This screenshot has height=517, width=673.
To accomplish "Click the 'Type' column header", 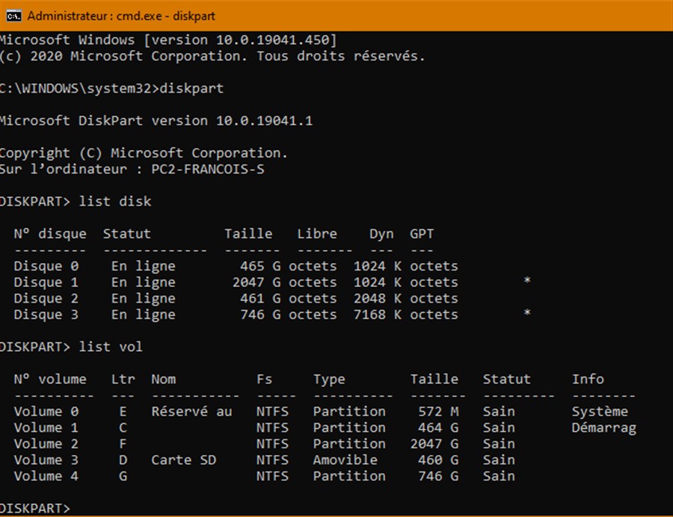I will (x=329, y=380).
